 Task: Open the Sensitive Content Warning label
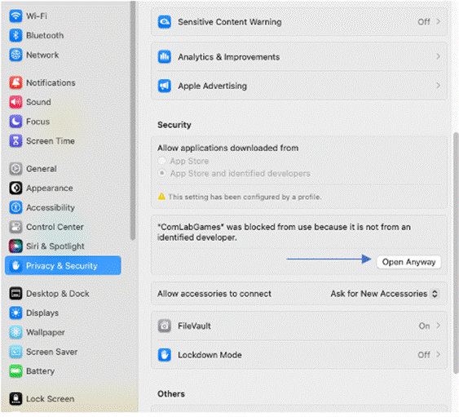tap(230, 22)
